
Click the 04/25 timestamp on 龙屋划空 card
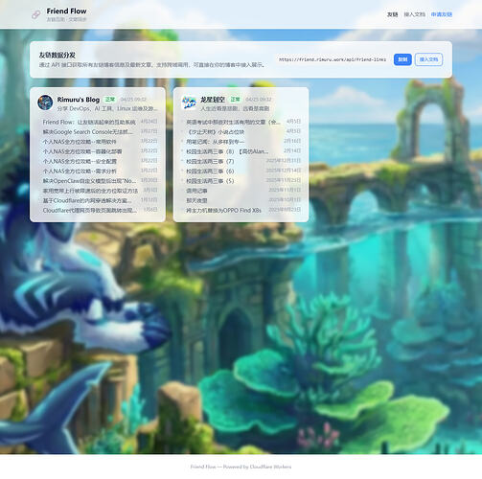[259, 100]
